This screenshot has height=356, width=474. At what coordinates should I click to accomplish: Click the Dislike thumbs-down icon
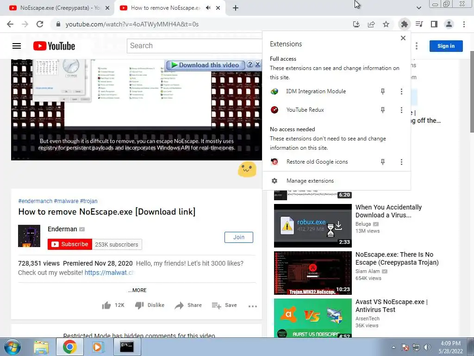(x=139, y=305)
